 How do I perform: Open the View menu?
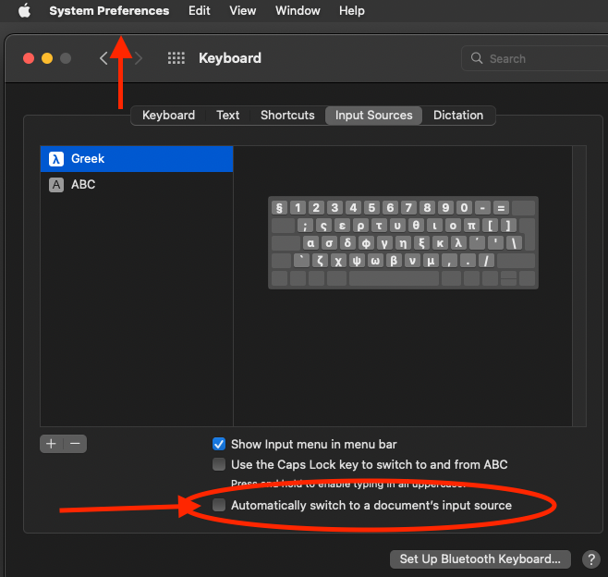pos(243,10)
